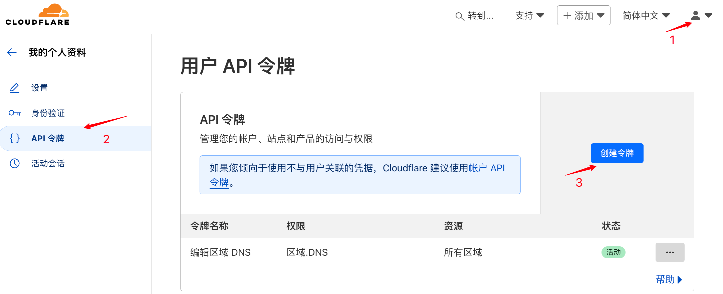The height and width of the screenshot is (294, 723).
Task: Click the clock icon for 活动会话
Action: click(x=15, y=163)
